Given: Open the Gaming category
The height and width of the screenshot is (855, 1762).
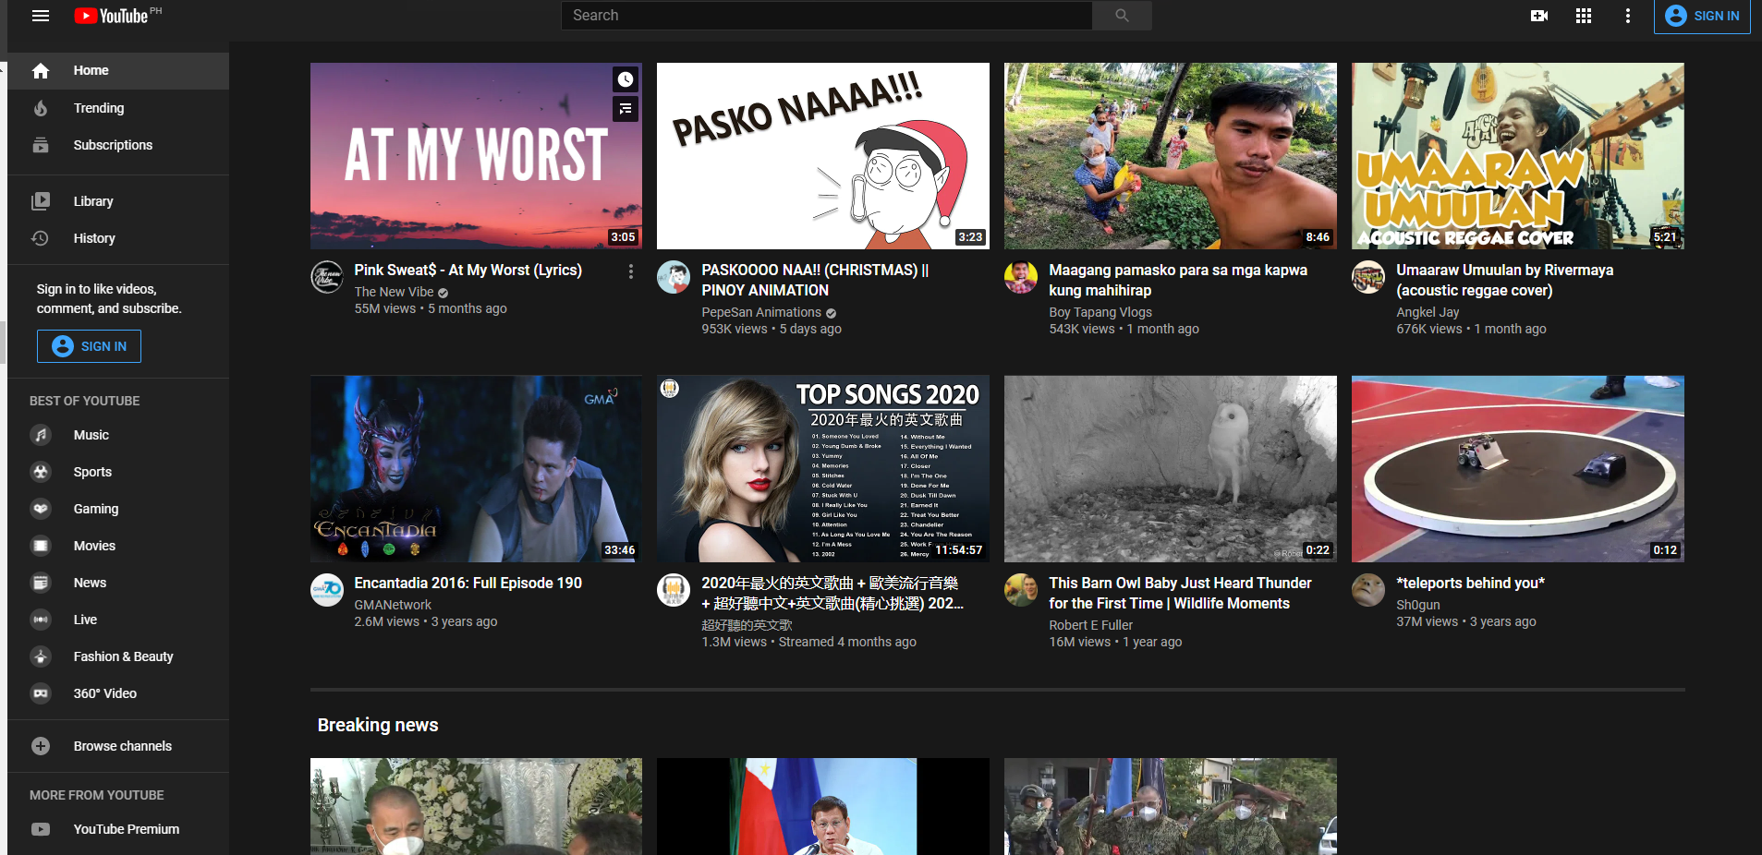Looking at the screenshot, I should [x=96, y=509].
